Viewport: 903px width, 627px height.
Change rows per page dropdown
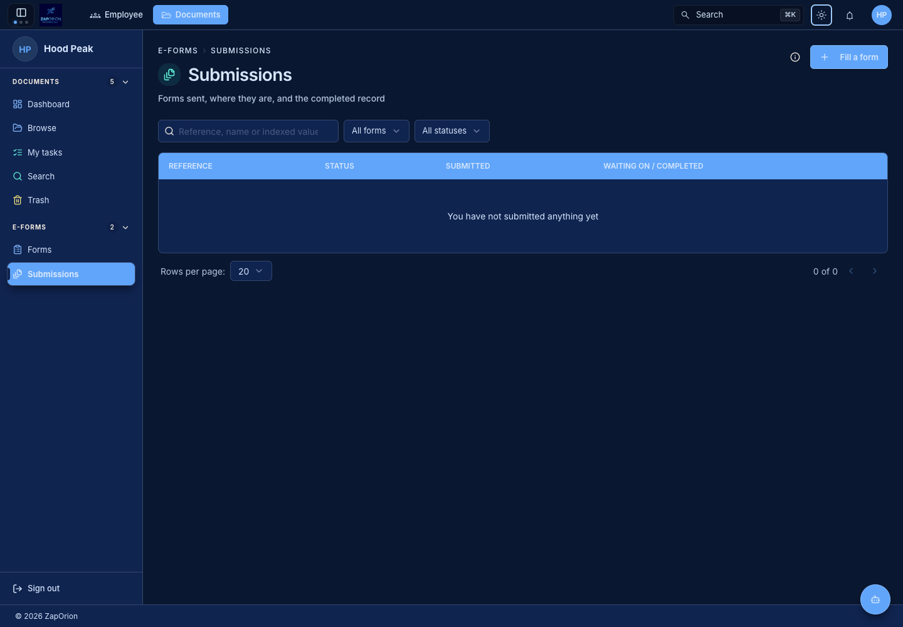(x=251, y=271)
